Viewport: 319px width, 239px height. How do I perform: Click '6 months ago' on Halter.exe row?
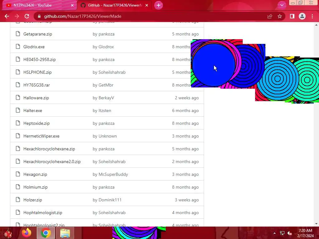tap(185, 110)
